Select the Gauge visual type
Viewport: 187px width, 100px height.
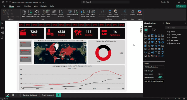tap(159, 46)
